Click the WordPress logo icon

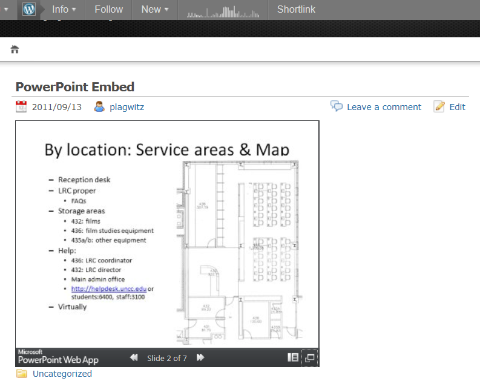coord(29,10)
